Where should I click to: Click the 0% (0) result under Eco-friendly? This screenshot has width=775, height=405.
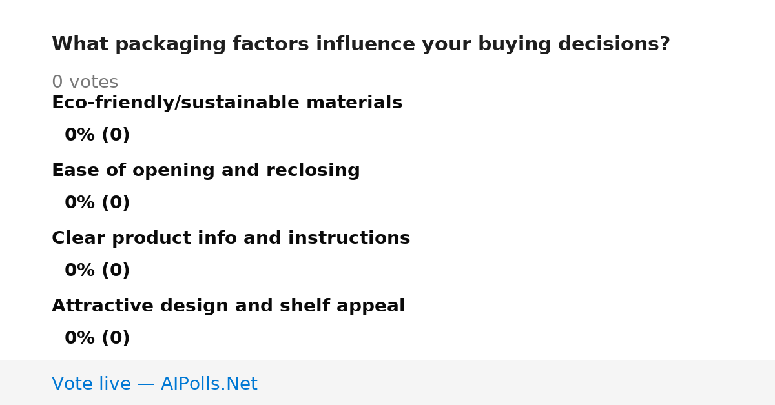click(x=98, y=135)
